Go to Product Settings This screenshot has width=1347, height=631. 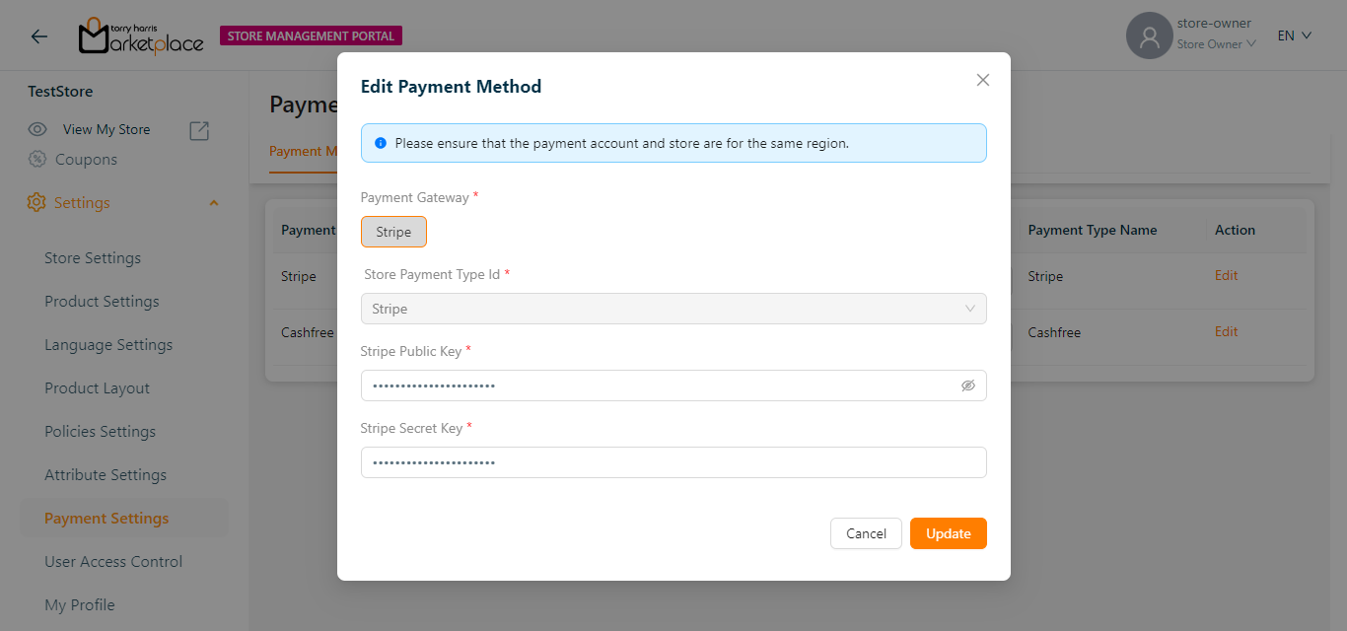point(102,302)
